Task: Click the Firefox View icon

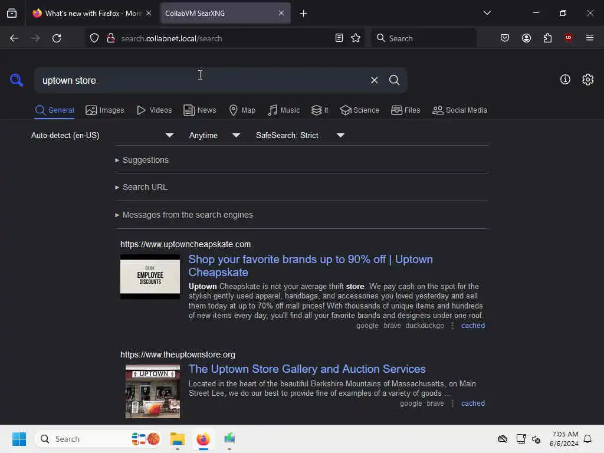Action: [12, 14]
